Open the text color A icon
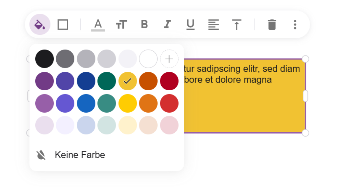The image size is (347, 192). [x=98, y=25]
